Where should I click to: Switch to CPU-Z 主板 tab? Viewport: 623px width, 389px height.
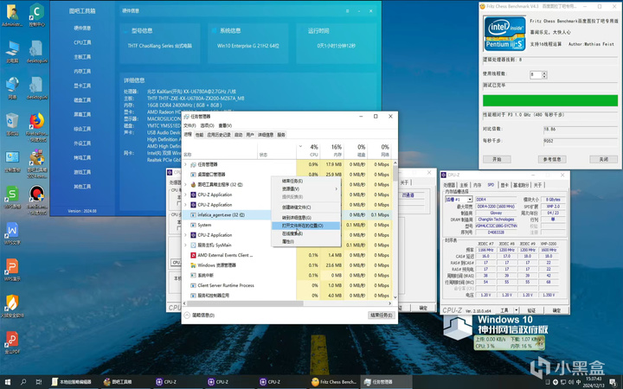pyautogui.click(x=464, y=185)
